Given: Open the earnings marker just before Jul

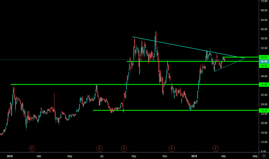Looking at the screenshot, I should (x=100, y=148).
